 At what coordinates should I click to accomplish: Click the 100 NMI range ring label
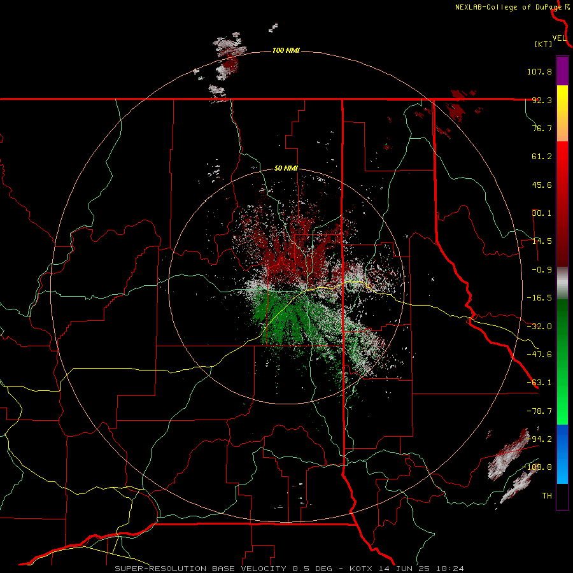[x=286, y=50]
